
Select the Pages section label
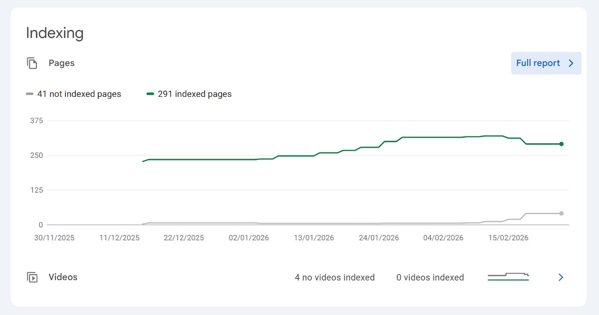point(61,63)
